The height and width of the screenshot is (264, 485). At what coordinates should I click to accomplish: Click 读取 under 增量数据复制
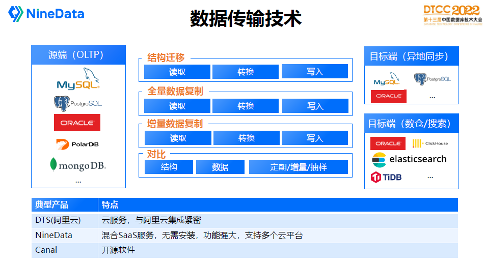(x=178, y=138)
